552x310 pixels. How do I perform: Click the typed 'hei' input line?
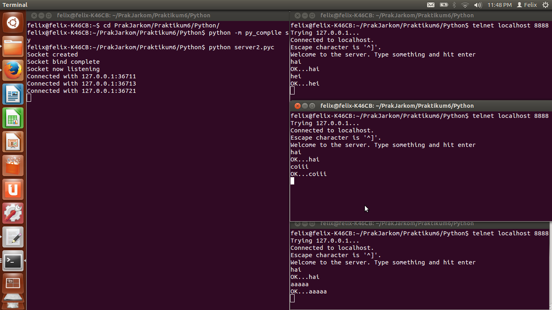[x=296, y=76]
